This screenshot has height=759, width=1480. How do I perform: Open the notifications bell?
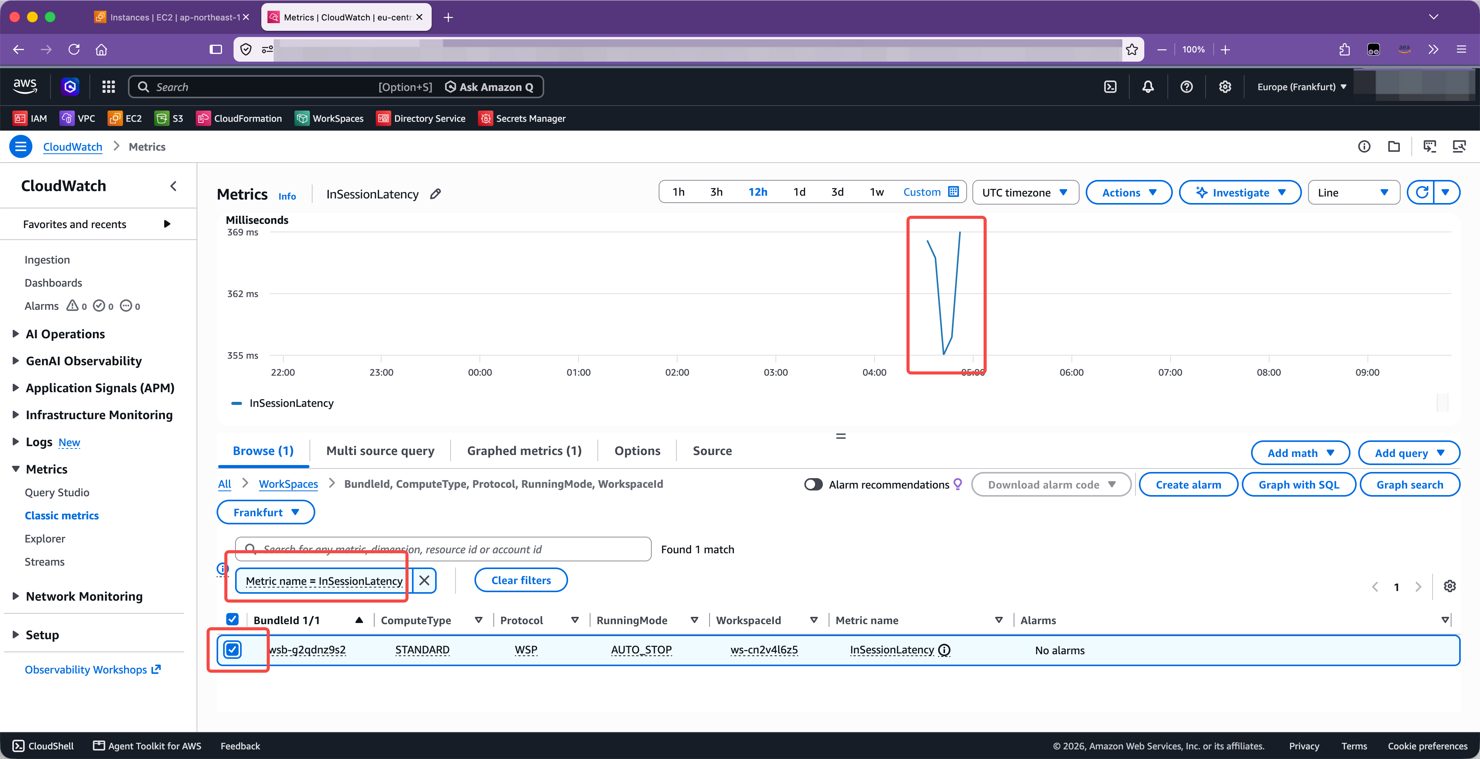click(1148, 87)
